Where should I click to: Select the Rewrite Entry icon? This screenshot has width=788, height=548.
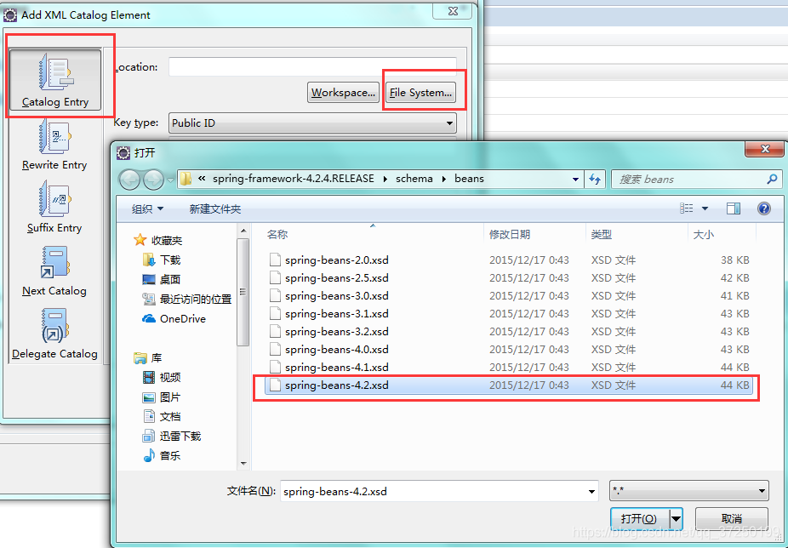[54, 145]
